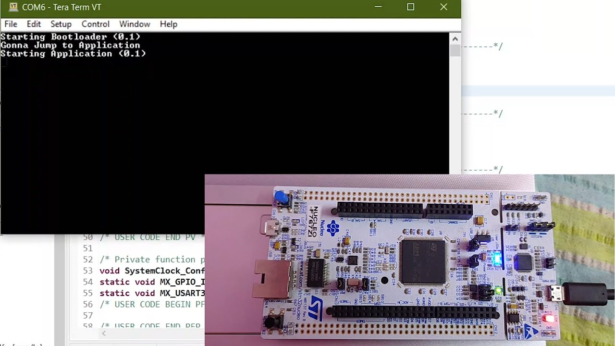Click the terminal scrollbar up arrow
Image resolution: width=615 pixels, height=346 pixels.
pos(455,39)
